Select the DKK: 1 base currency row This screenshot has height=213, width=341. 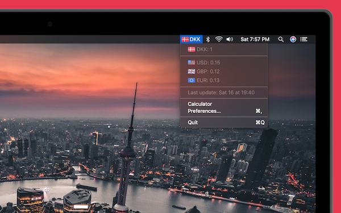[x=224, y=49]
